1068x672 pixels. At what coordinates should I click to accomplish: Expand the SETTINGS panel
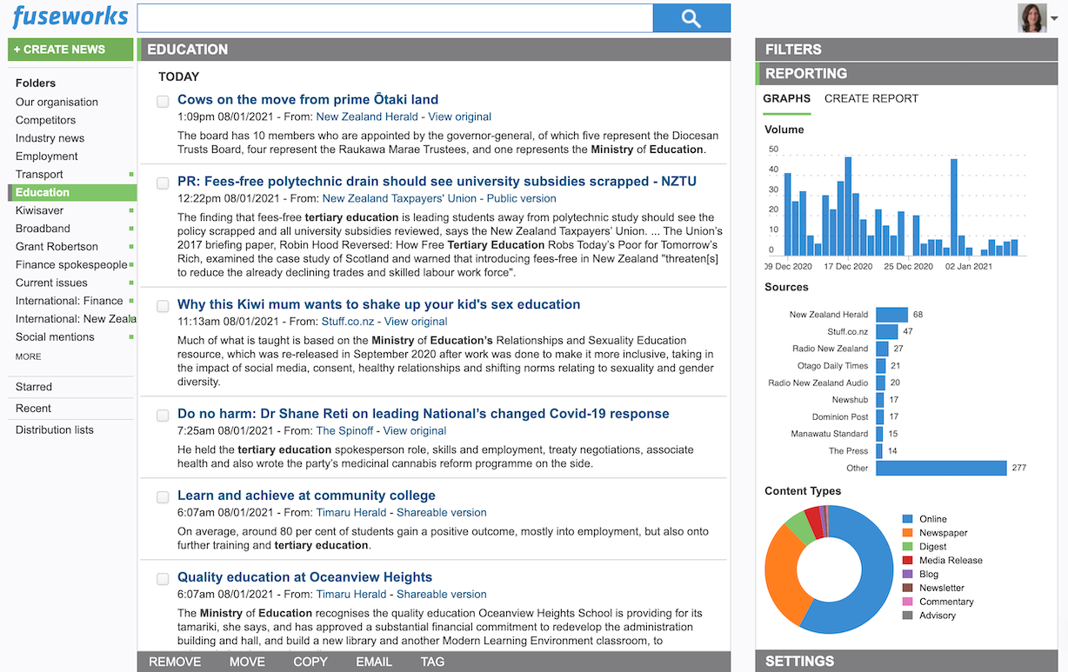click(x=908, y=662)
